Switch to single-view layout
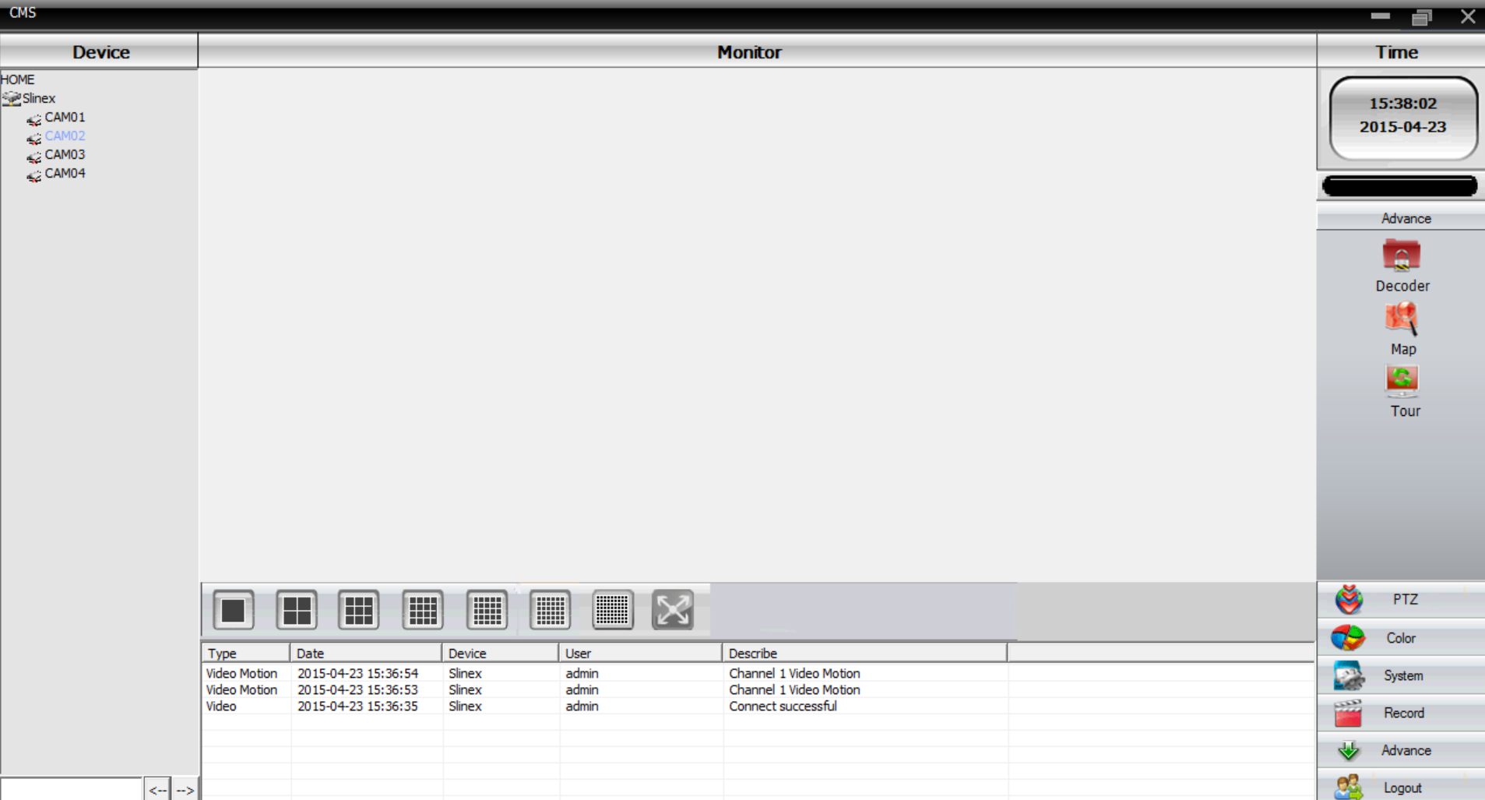 point(234,610)
